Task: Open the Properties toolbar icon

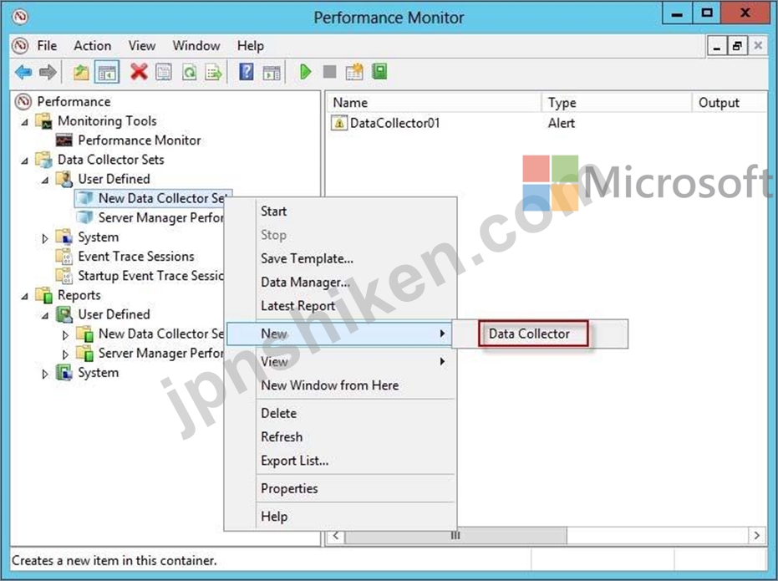Action: (164, 73)
